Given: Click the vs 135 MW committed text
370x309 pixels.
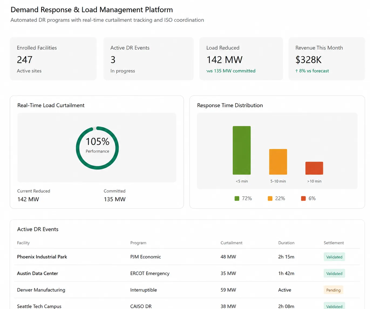Looking at the screenshot, I should 231,71.
